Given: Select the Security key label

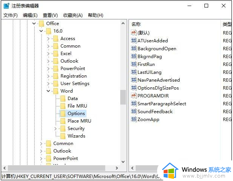Looking at the screenshot, I should pyautogui.click(x=76, y=129).
